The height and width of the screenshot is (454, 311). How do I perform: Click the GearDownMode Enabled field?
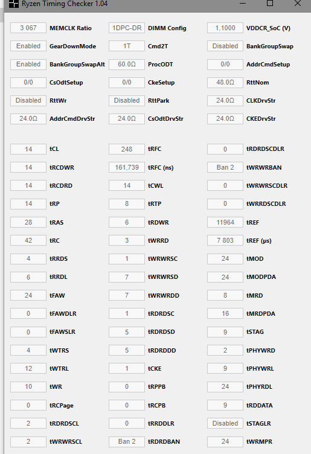click(x=28, y=46)
